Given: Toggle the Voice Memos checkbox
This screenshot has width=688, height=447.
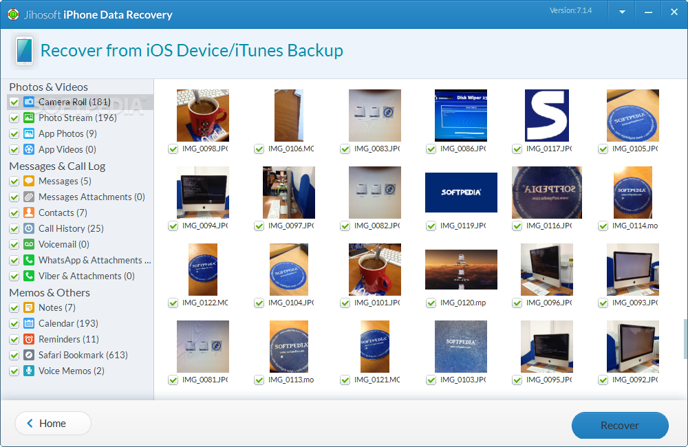Looking at the screenshot, I should pyautogui.click(x=14, y=371).
